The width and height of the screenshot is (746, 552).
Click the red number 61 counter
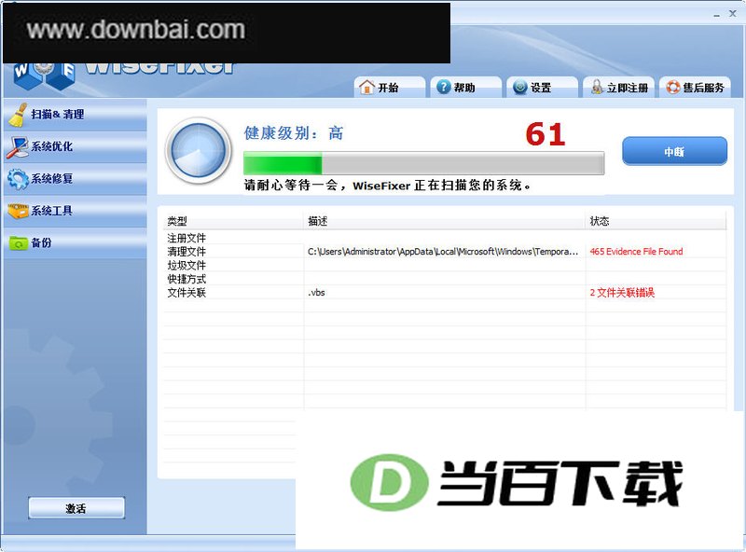point(546,134)
